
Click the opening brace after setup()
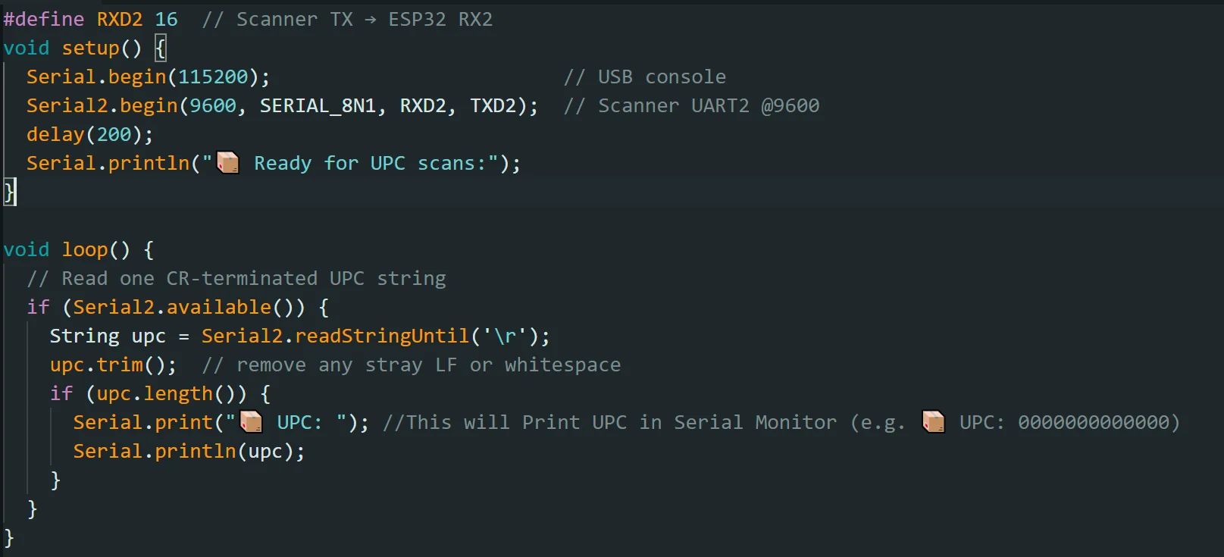(x=160, y=48)
